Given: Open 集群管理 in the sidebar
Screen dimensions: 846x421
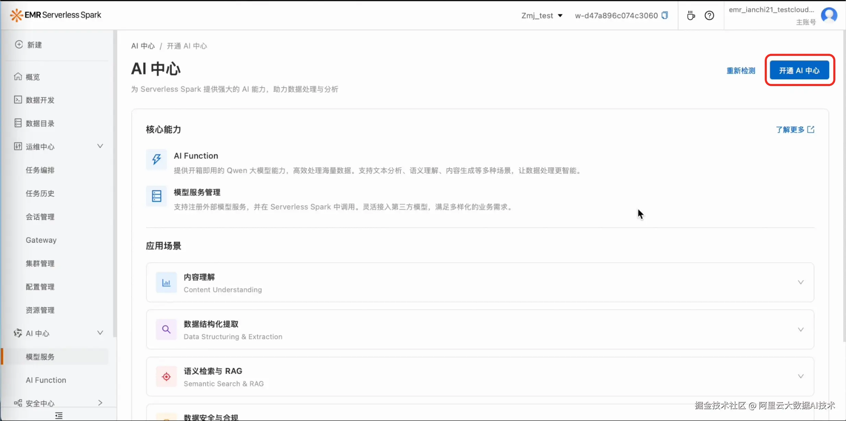Looking at the screenshot, I should (40, 263).
